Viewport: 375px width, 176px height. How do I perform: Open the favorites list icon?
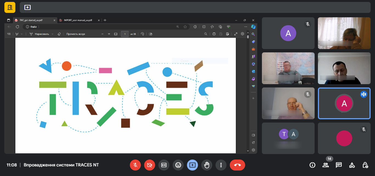(212, 27)
